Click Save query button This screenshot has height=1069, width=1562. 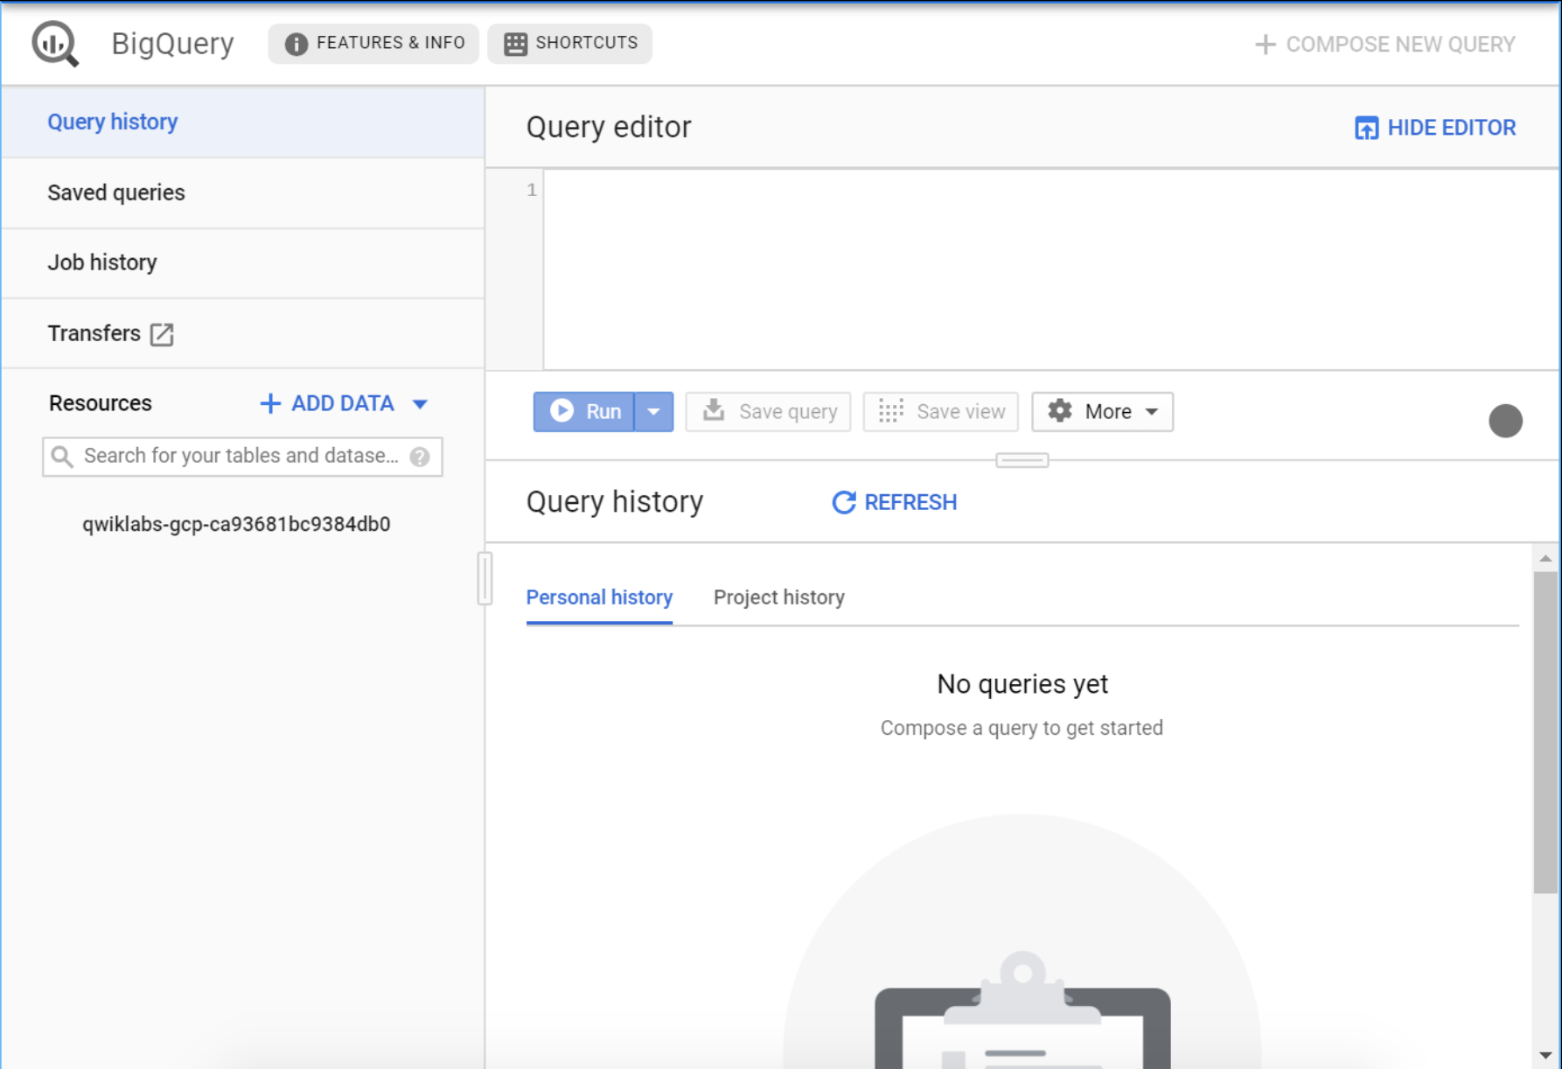pyautogui.click(x=768, y=412)
